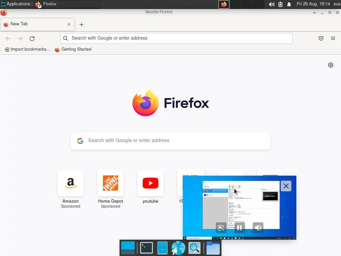Go back using the back arrow

[x=8, y=39]
